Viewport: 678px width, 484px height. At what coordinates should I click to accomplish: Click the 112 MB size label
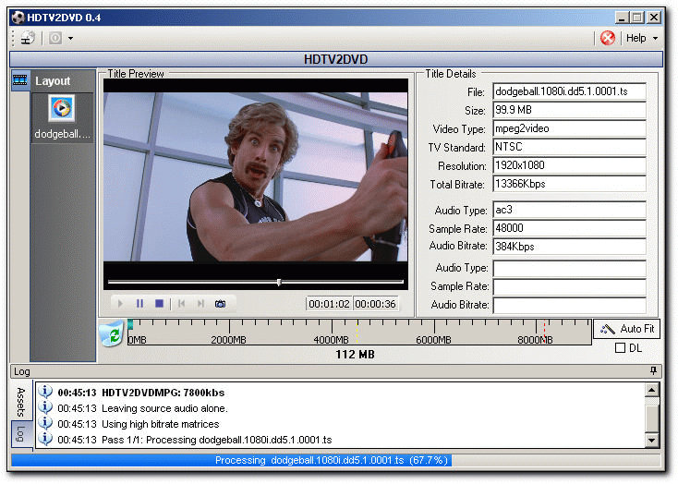click(355, 355)
